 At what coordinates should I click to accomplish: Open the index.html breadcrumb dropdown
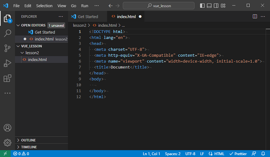pyautogui.click(x=105, y=25)
